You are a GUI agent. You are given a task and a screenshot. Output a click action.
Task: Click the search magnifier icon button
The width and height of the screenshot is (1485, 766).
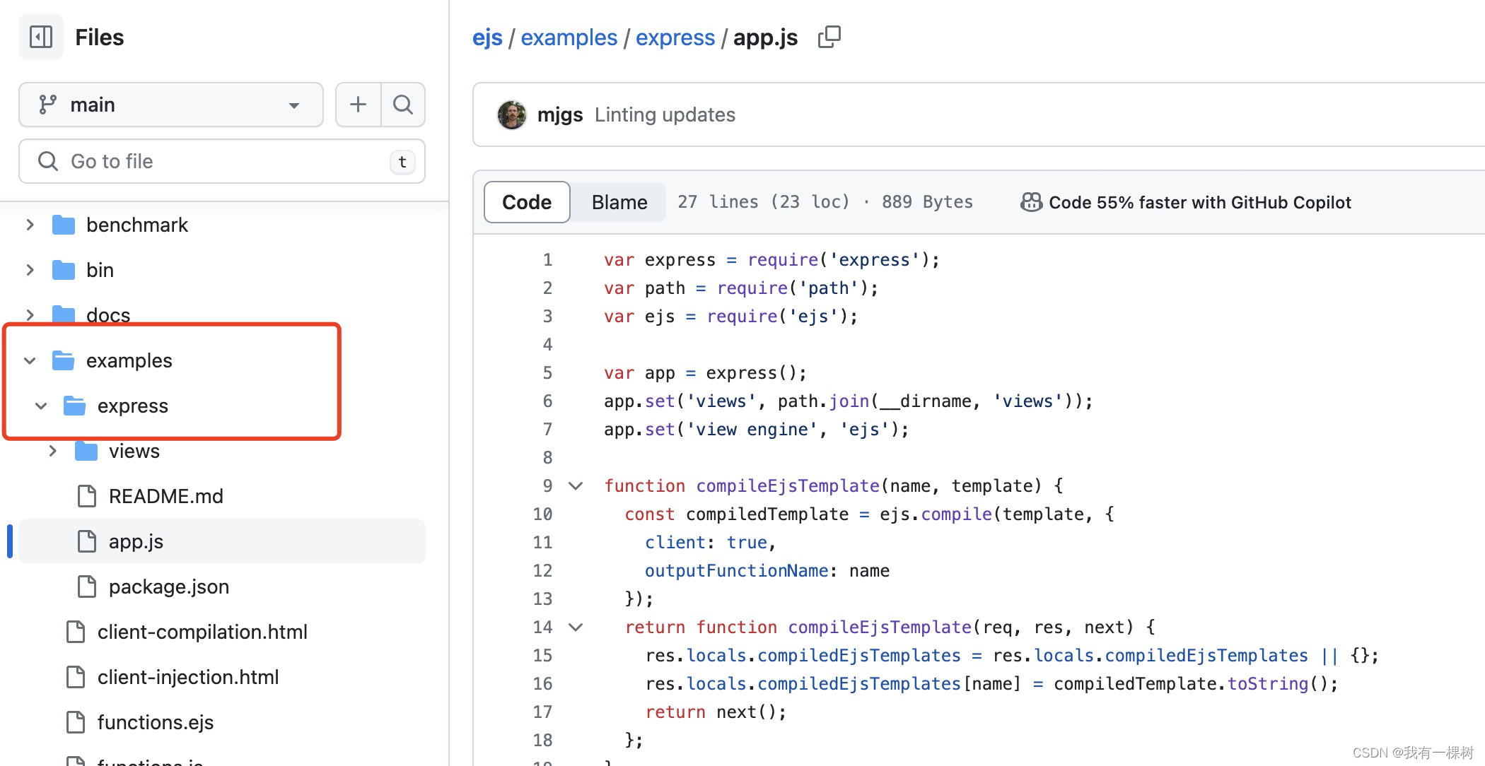pos(403,105)
